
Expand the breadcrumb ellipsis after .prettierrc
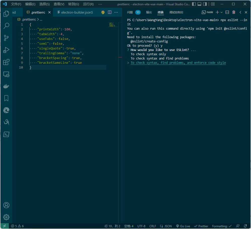click(41, 20)
